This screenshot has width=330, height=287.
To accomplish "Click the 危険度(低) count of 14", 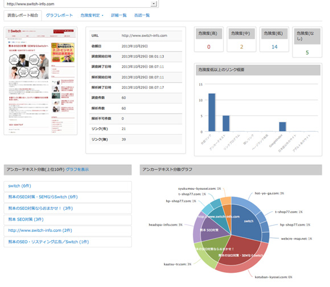I will coord(274,47).
